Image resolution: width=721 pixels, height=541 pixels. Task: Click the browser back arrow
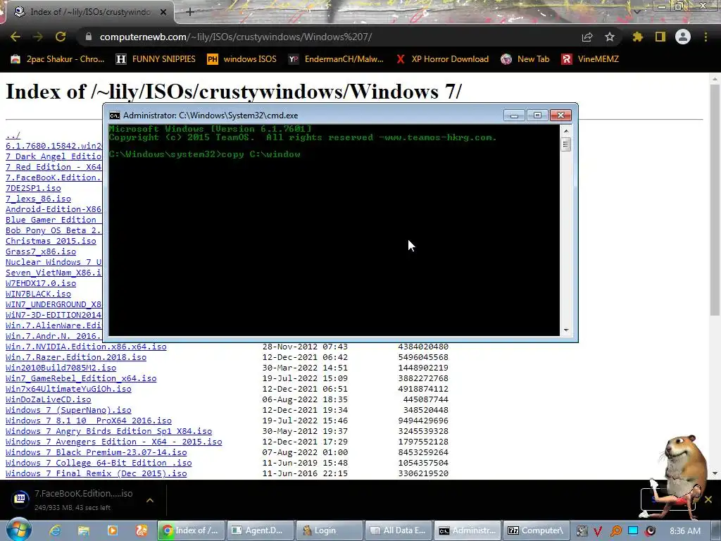click(x=15, y=37)
